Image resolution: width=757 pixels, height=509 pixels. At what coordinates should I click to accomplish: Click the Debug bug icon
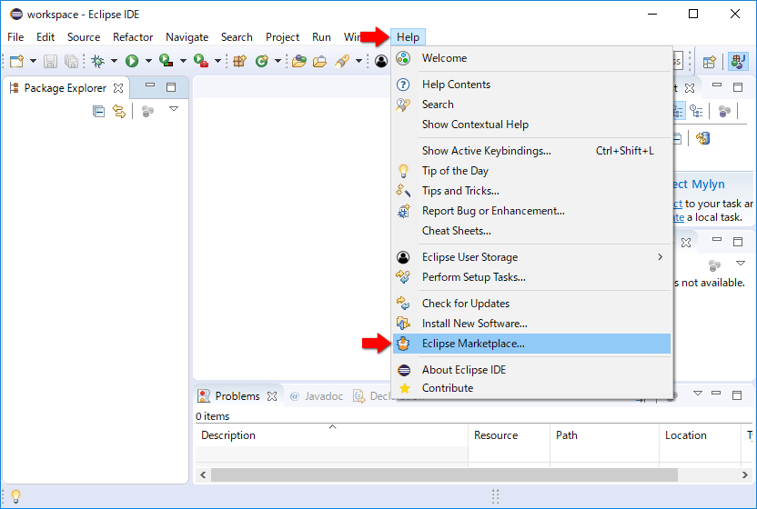98,61
